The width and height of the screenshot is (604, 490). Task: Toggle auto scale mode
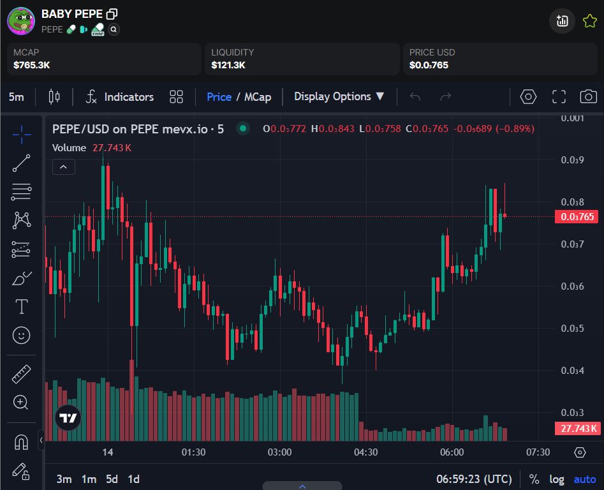pos(585,479)
